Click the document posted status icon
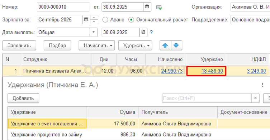Viewport: 270px width, 140px height. tap(159, 7)
